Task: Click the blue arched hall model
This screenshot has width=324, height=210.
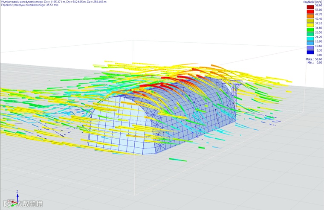Action: (161, 116)
